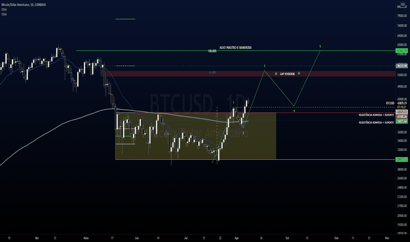Image resolution: width=410 pixels, height=242 pixels.
Task: Click the 07:10:21 countdown timer
Action: pos(402,107)
